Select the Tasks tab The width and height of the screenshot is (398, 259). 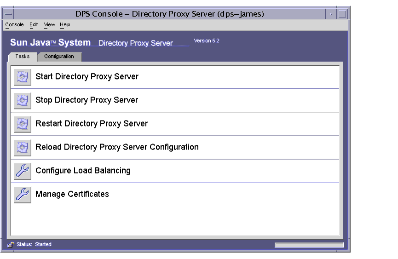[x=23, y=57]
